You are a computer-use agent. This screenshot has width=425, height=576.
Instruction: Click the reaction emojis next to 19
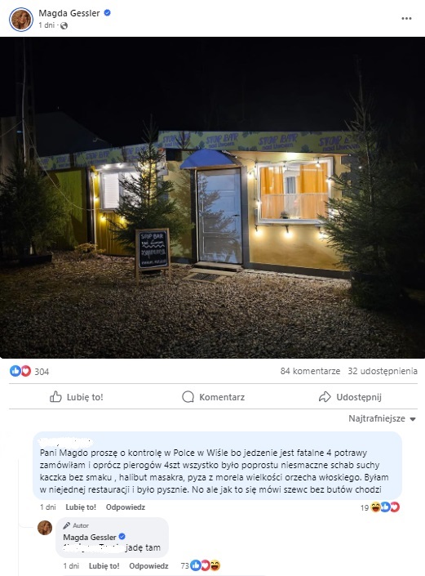[385, 507]
